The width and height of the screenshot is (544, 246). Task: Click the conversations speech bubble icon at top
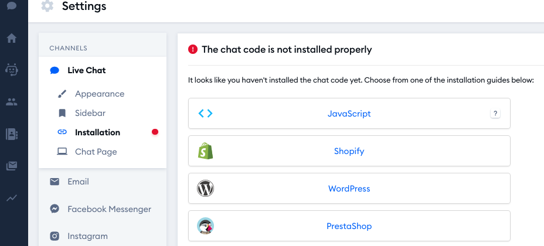(12, 5)
